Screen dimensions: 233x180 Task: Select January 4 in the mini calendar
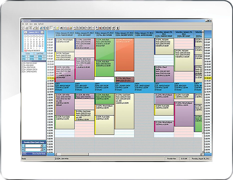click(x=34, y=40)
